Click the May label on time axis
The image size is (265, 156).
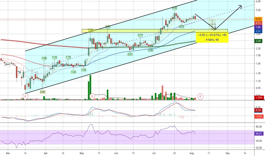(x=82, y=153)
